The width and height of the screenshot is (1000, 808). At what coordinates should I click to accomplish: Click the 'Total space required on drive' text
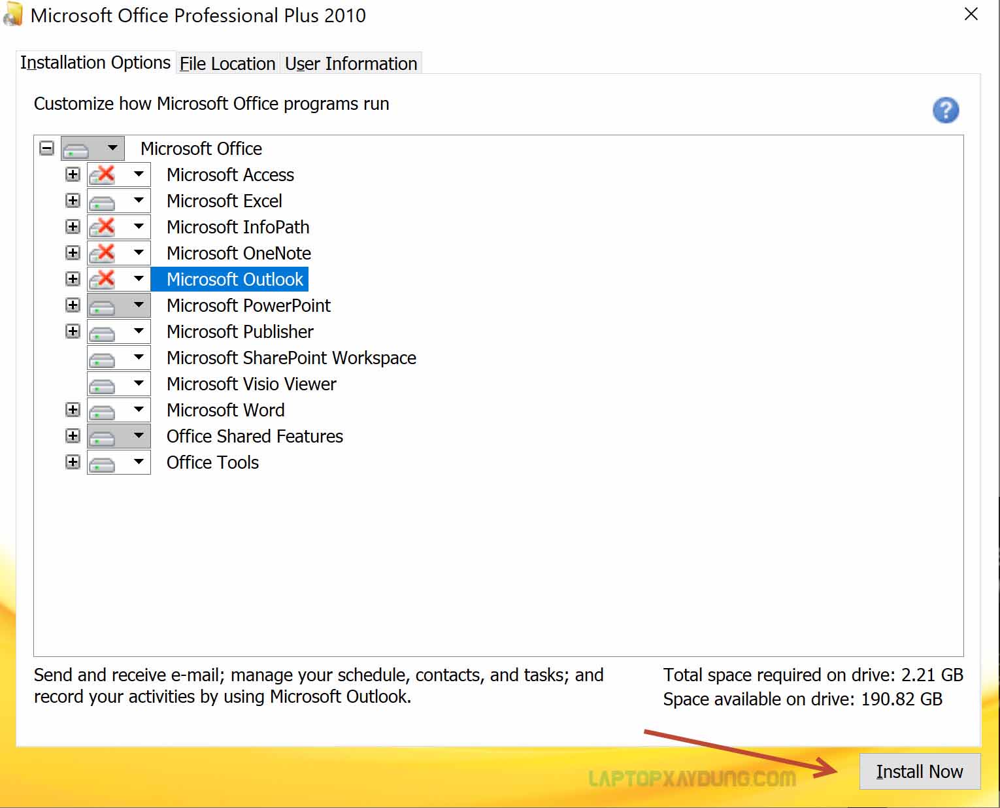click(813, 675)
